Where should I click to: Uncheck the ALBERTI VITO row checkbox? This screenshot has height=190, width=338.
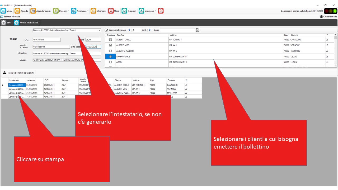(110, 45)
